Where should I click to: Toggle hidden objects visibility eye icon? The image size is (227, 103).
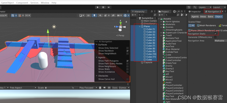click(113, 15)
